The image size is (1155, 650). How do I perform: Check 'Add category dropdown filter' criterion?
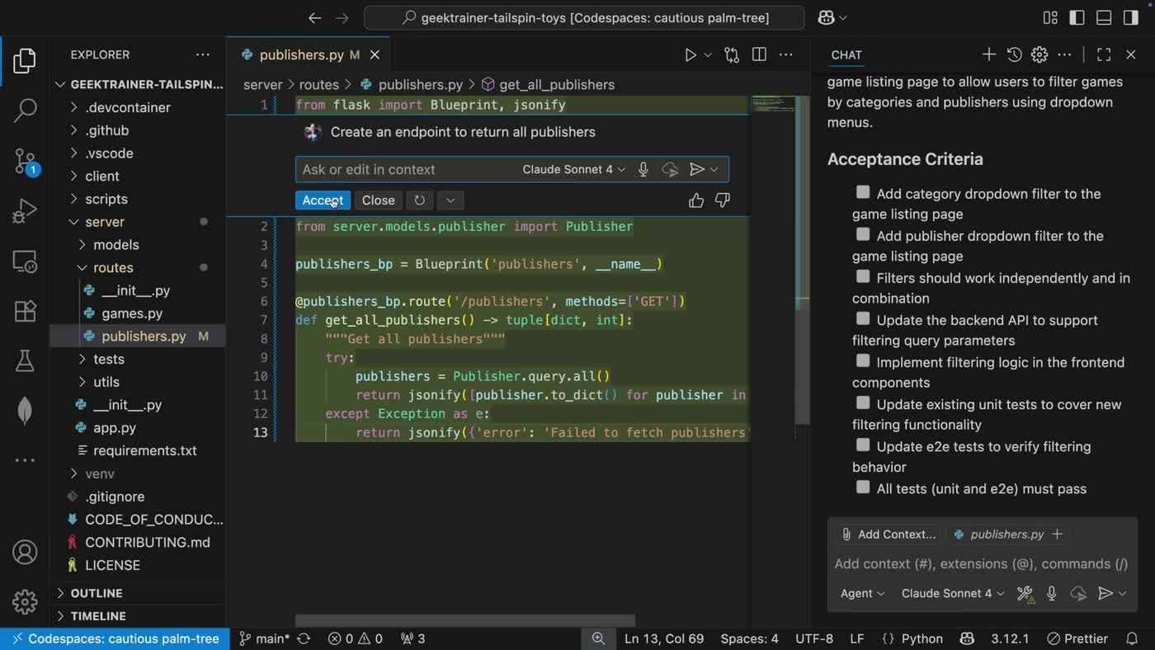click(x=863, y=192)
